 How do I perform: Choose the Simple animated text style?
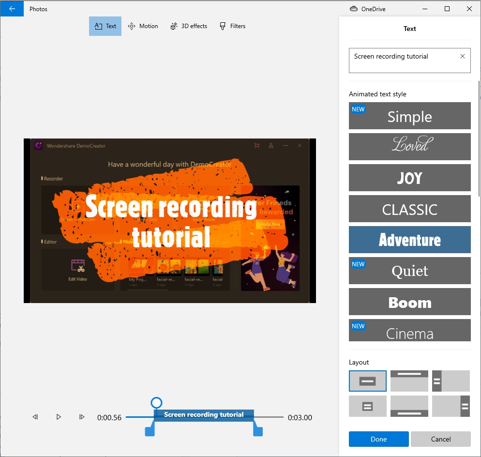point(409,116)
